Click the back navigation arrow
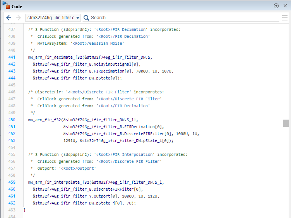This screenshot has height=218, width=291. pos(9,18)
